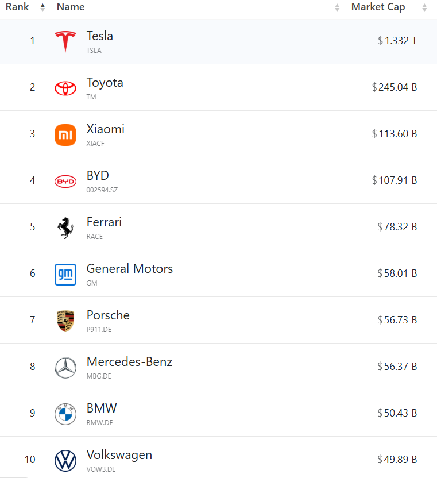Open the Mercedes-Benz company link
Image resolution: width=437 pixels, height=478 pixels.
click(130, 362)
